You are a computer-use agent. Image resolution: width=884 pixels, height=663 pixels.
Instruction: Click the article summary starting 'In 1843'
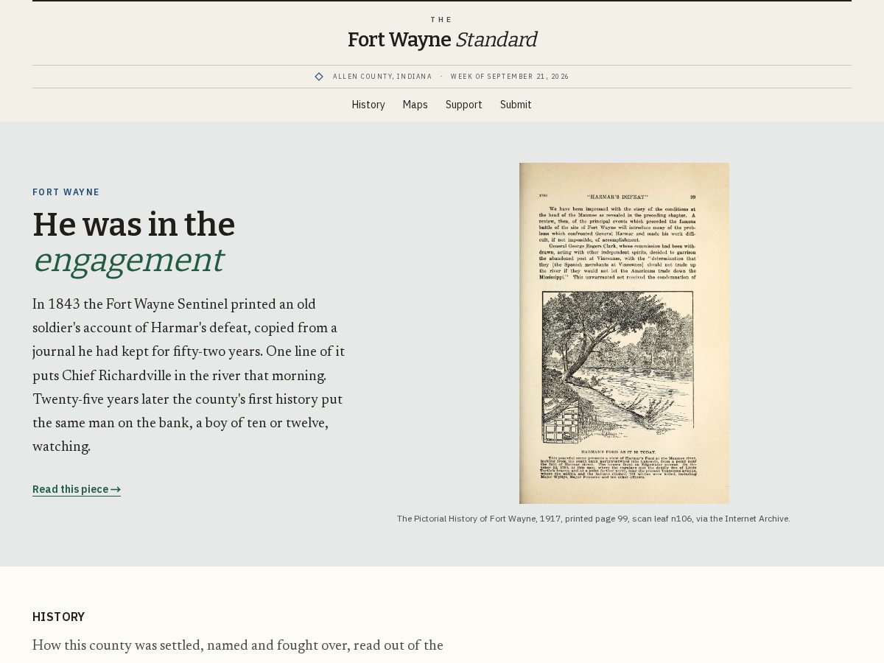189,375
